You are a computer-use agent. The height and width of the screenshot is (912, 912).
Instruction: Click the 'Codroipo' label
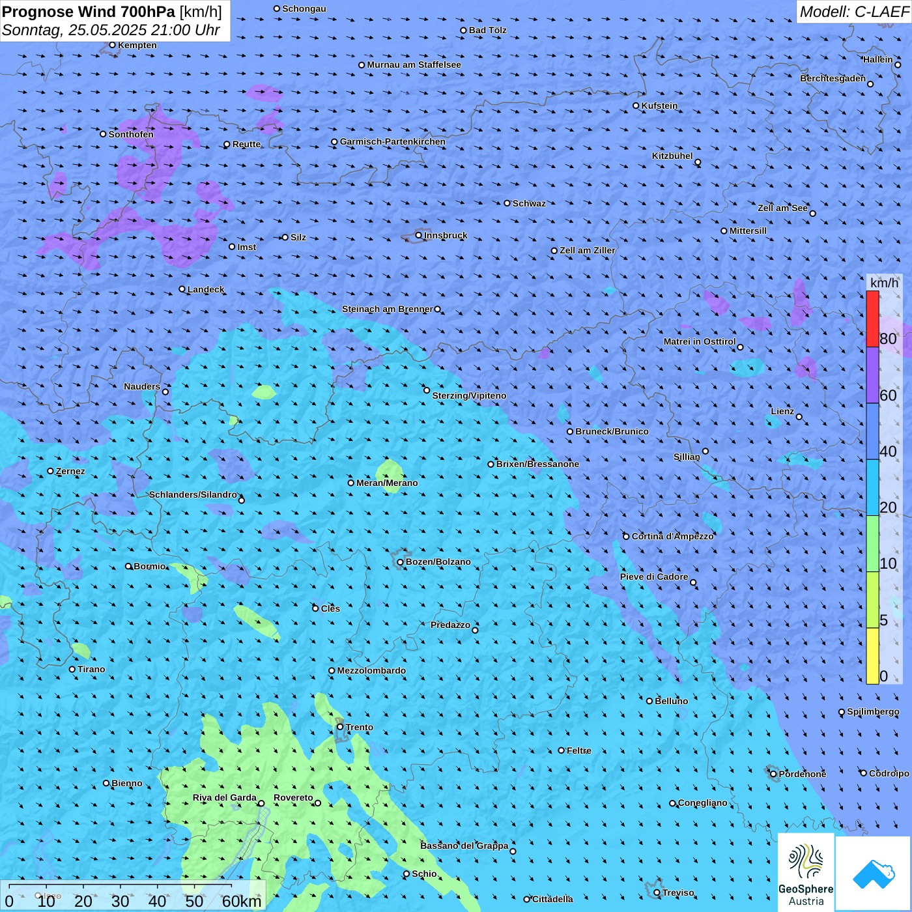(889, 773)
